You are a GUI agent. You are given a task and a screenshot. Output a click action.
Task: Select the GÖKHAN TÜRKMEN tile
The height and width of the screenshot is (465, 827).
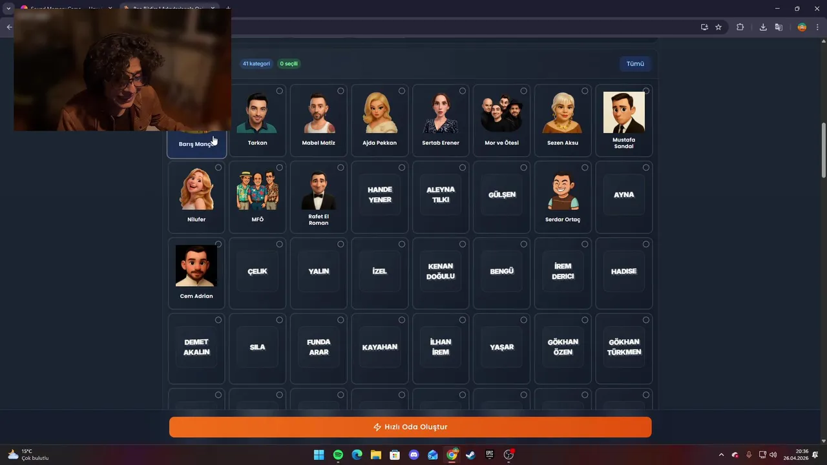click(x=624, y=349)
